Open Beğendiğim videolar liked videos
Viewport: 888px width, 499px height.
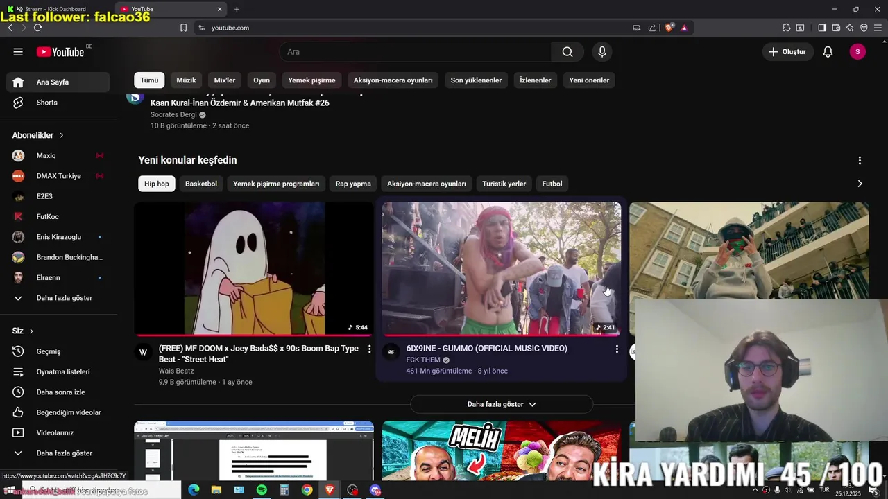(58, 412)
